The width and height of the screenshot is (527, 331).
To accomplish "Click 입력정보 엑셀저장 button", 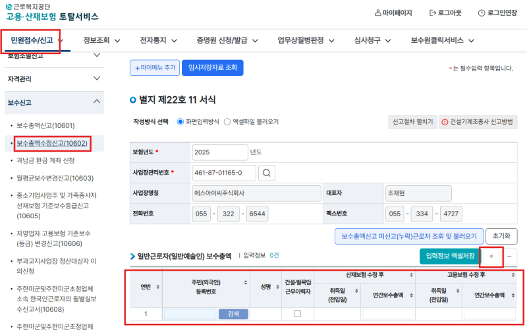I will (451, 256).
